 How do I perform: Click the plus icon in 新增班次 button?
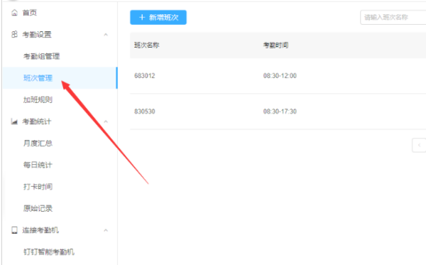[x=142, y=17]
